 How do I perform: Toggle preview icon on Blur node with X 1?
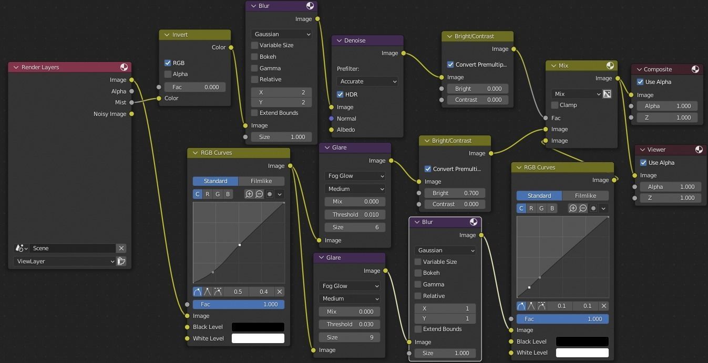point(474,222)
